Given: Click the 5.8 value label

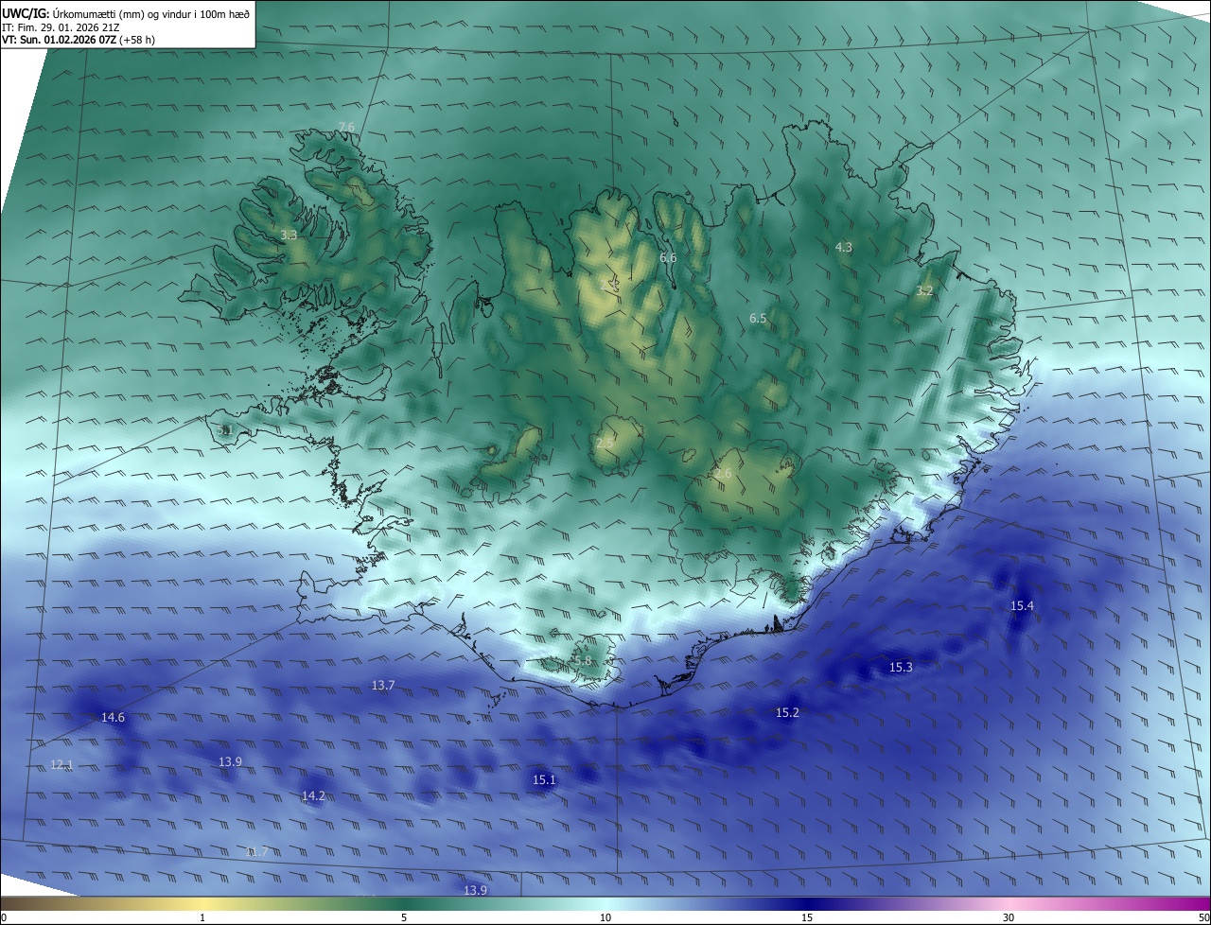Looking at the screenshot, I should [x=583, y=660].
